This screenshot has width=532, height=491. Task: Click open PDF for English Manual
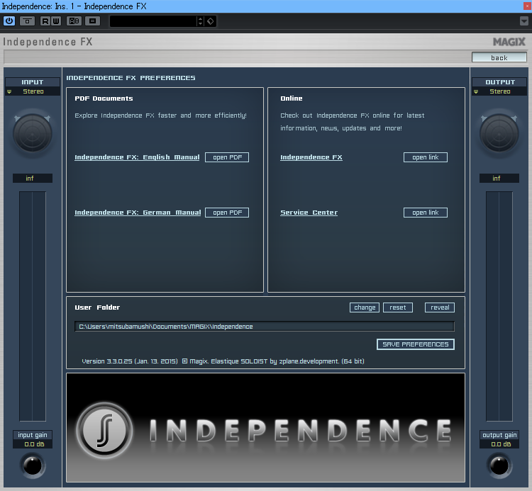(227, 157)
